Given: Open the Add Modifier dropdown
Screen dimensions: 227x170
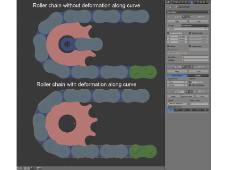Looking at the screenshot, I should click(188, 12).
